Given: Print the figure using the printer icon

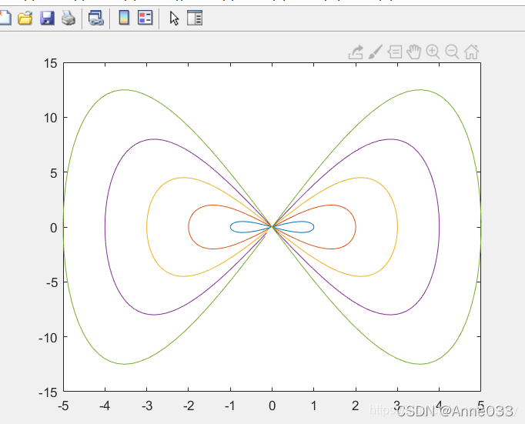Looking at the screenshot, I should coord(69,18).
